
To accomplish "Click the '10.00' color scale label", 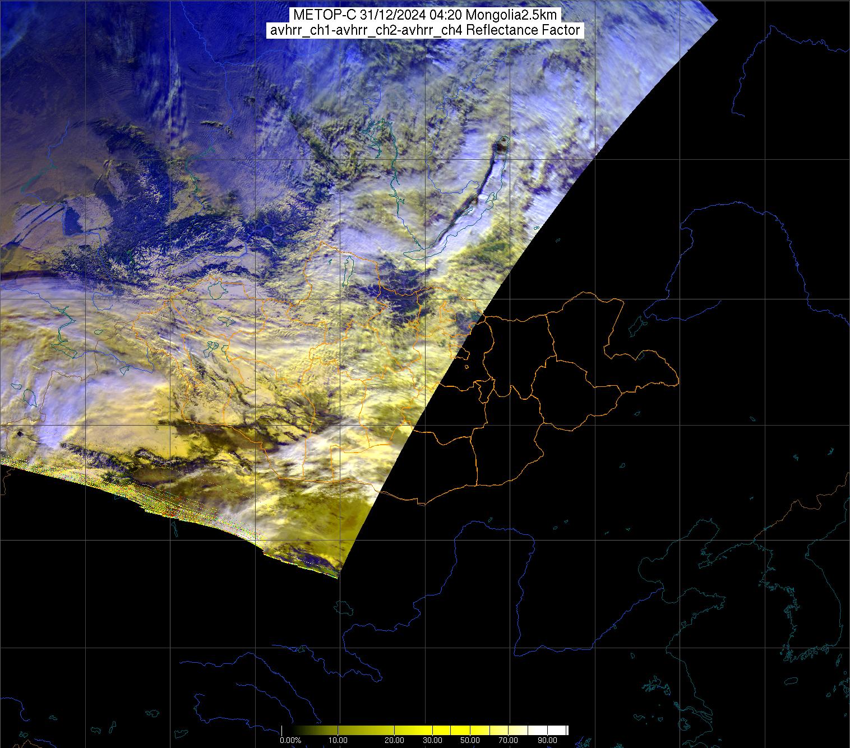I will pyautogui.click(x=338, y=740).
